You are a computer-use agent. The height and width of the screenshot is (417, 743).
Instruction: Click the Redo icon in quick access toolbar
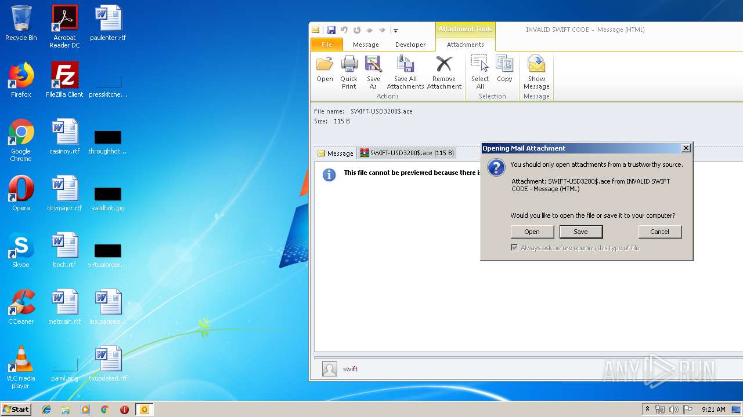pos(356,30)
